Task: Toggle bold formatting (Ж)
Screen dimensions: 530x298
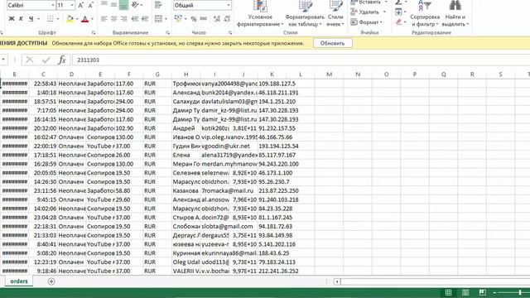Action: point(11,19)
